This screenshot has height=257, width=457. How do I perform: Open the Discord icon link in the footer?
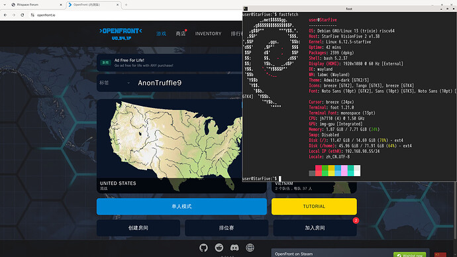[x=234, y=248]
